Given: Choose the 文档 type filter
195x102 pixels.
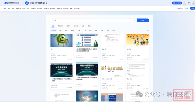Looking at the screenshot, I should click(x=85, y=30).
